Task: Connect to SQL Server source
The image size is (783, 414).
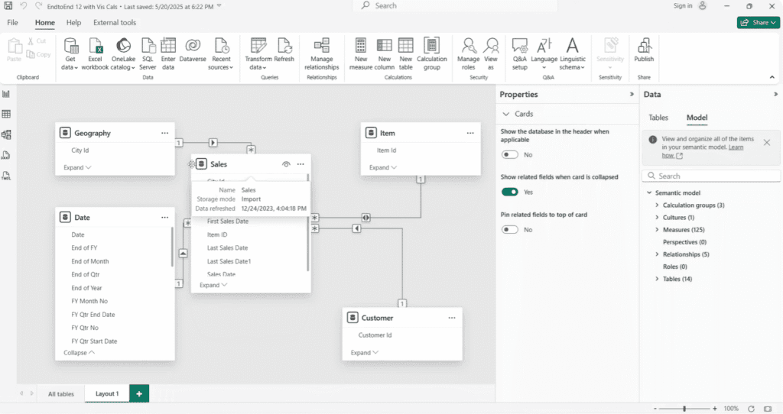Action: tap(148, 54)
